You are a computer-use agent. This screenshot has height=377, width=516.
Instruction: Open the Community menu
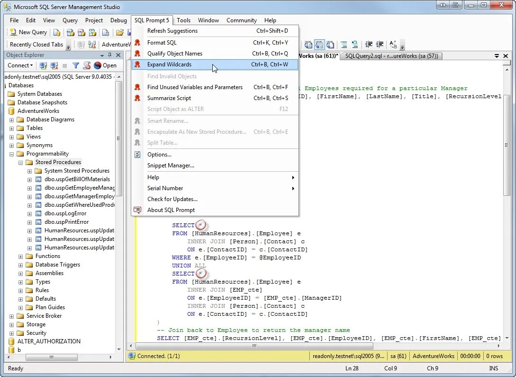[x=241, y=20]
